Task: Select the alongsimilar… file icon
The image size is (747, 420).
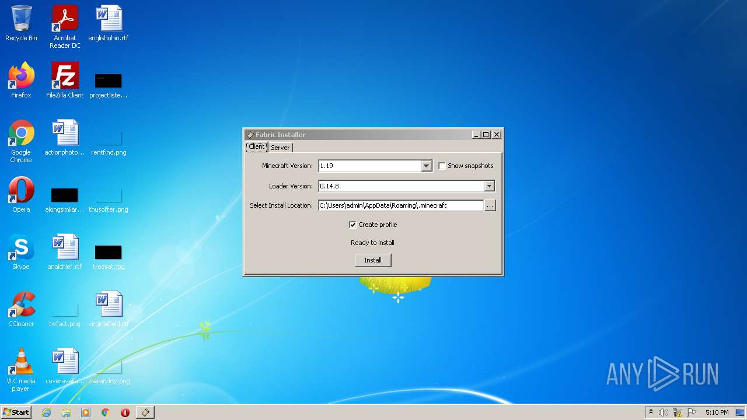Action: [65, 198]
